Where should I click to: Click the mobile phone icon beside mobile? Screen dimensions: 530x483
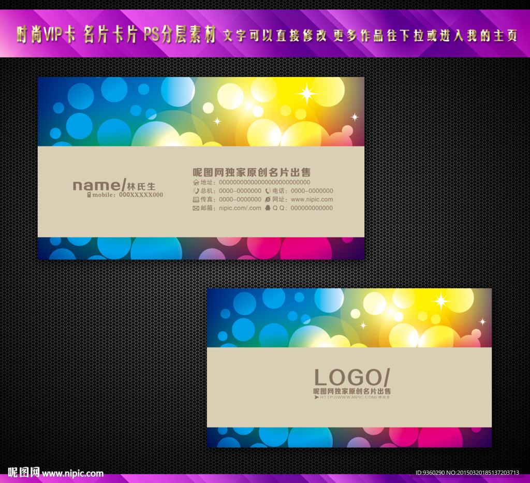(89, 195)
